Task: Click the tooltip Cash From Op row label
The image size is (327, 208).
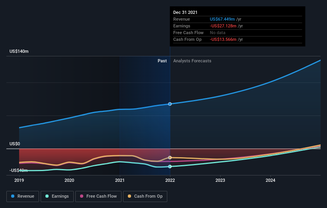Action: click(x=187, y=39)
